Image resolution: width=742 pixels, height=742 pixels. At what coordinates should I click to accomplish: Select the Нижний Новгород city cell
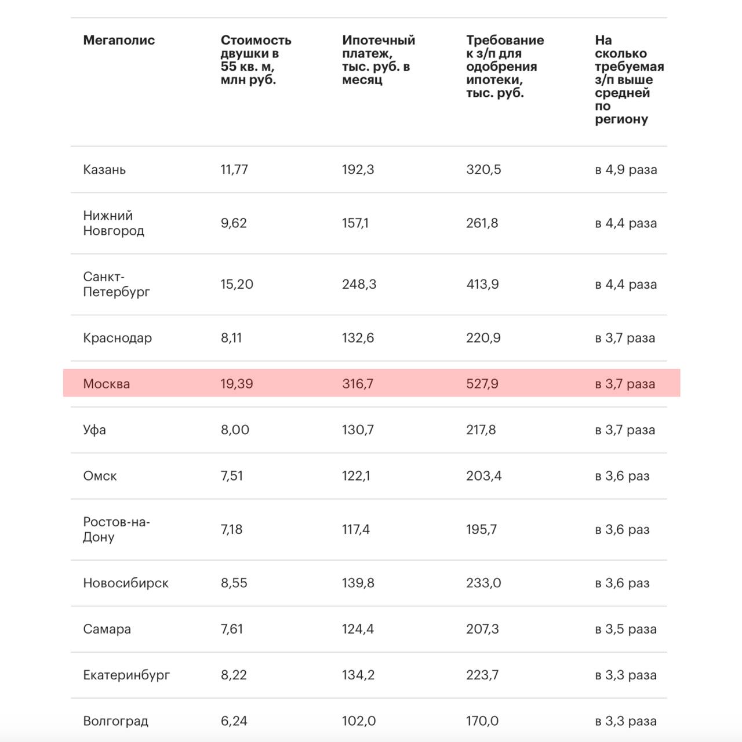(x=114, y=223)
